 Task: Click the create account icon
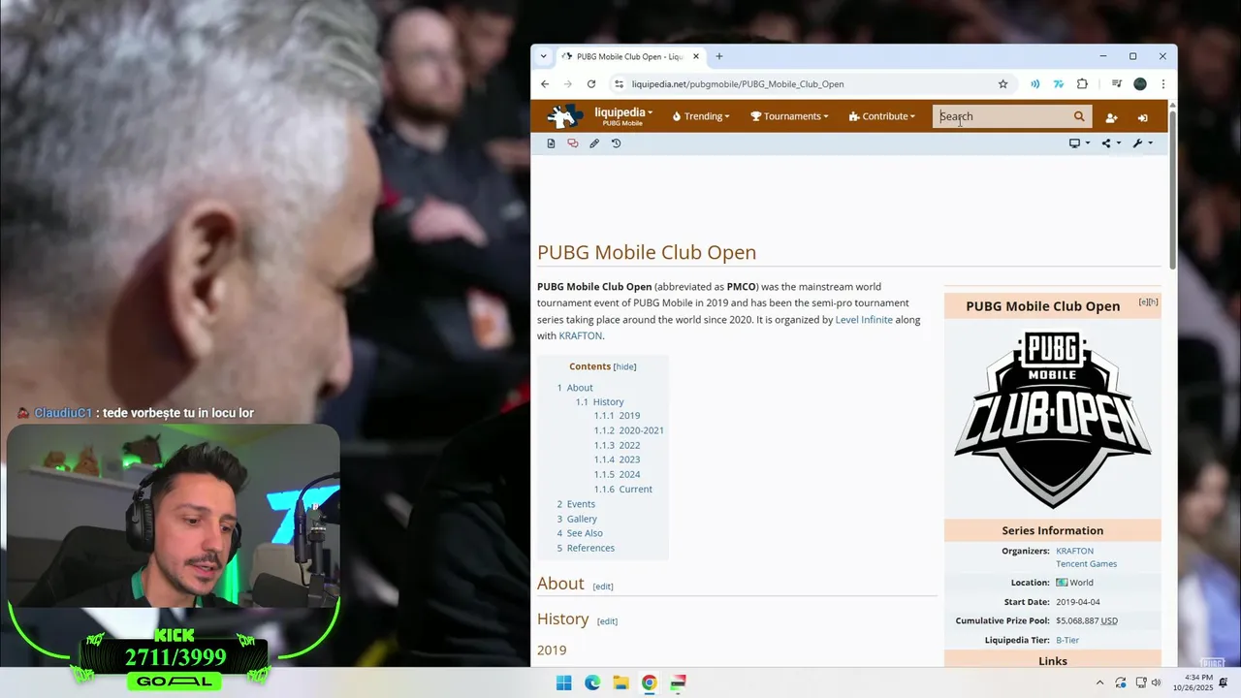1111,117
